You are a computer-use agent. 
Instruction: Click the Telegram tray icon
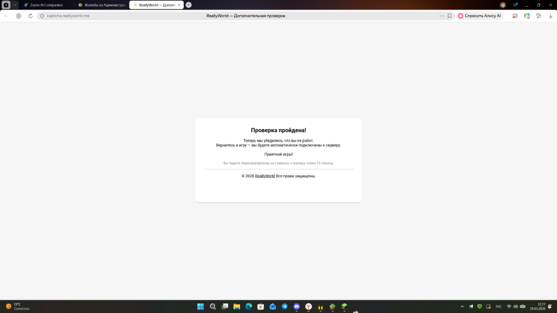point(471,307)
